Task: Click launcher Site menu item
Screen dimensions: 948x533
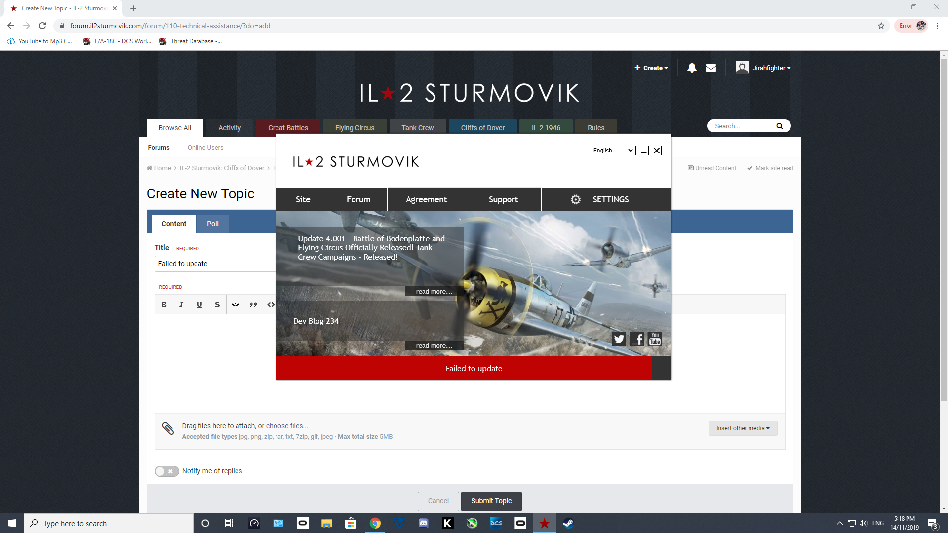Action: point(303,199)
